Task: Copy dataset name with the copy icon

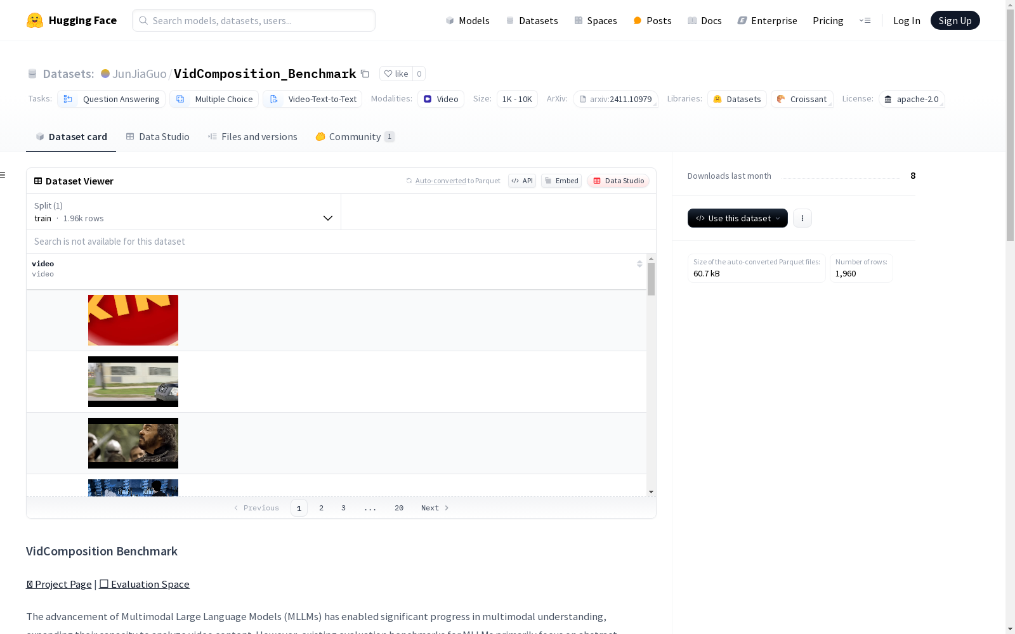Action: 365,74
